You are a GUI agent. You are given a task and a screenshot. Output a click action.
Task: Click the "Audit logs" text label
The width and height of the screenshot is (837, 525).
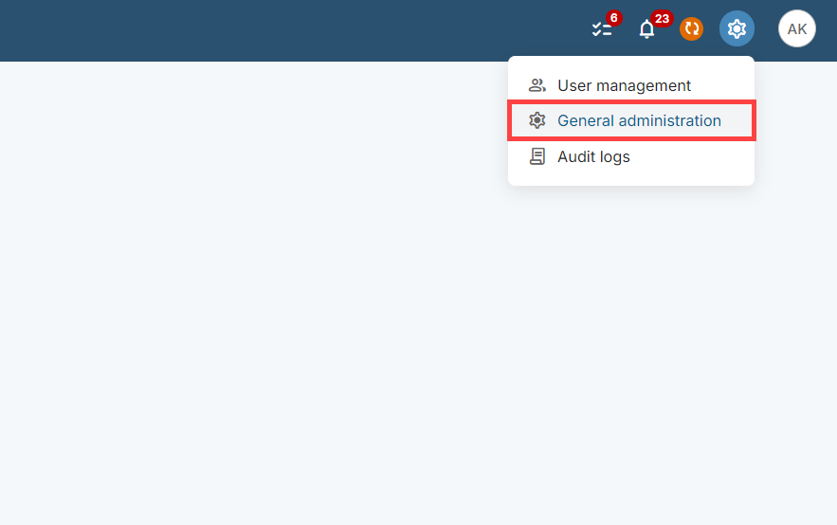[593, 156]
